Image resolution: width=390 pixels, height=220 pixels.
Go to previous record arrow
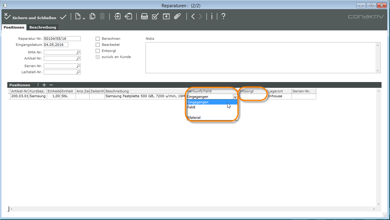pos(193,17)
